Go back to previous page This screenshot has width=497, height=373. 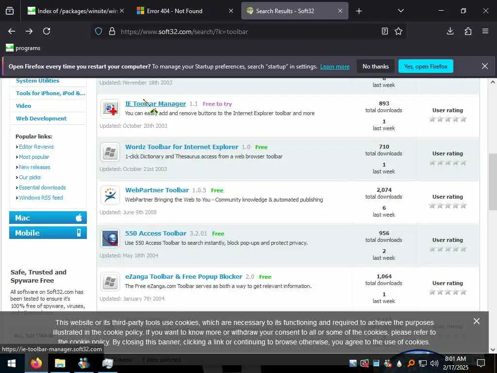12,31
